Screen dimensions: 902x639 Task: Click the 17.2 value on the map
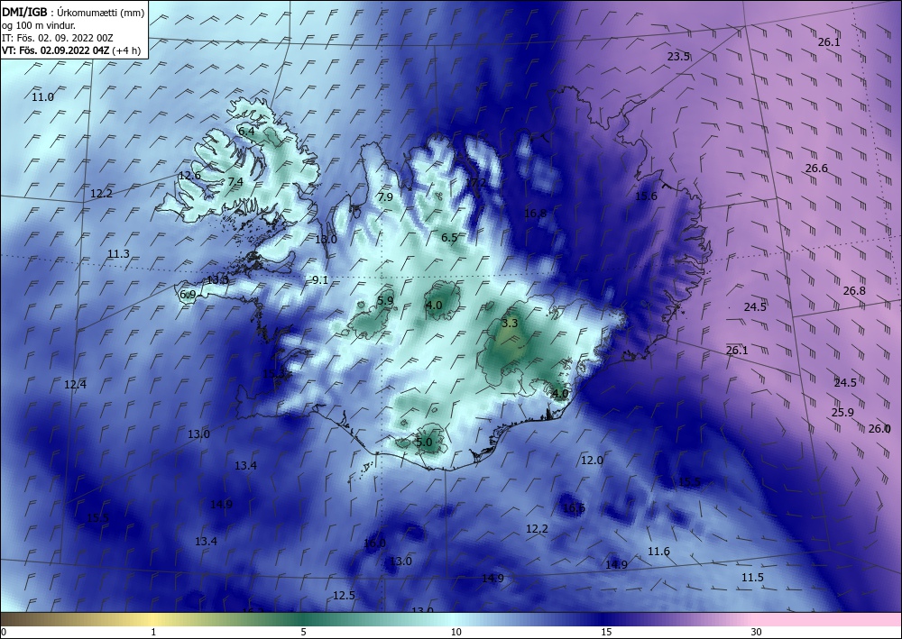coord(475,183)
